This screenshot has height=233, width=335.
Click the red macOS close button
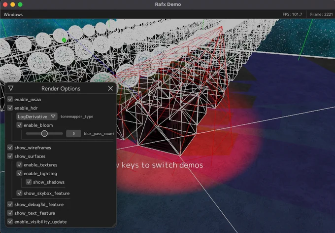(5, 4)
